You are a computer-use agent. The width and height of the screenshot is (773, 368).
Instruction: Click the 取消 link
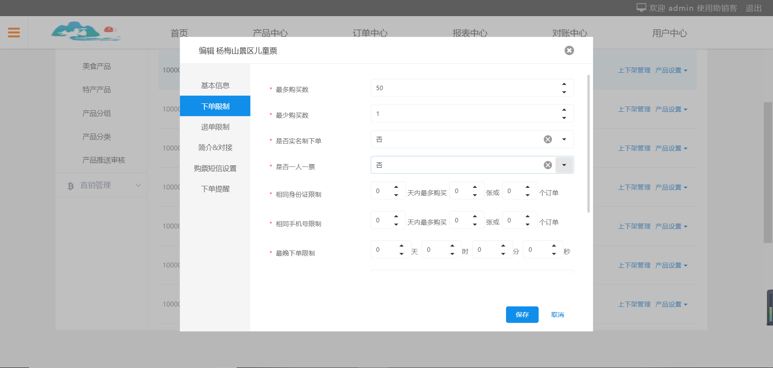(557, 315)
